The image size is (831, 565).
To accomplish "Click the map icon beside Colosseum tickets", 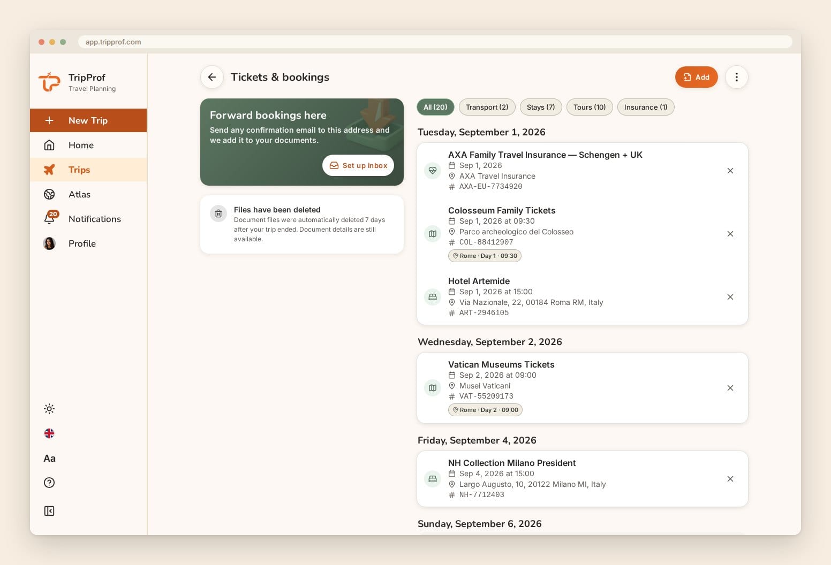I will tap(433, 234).
